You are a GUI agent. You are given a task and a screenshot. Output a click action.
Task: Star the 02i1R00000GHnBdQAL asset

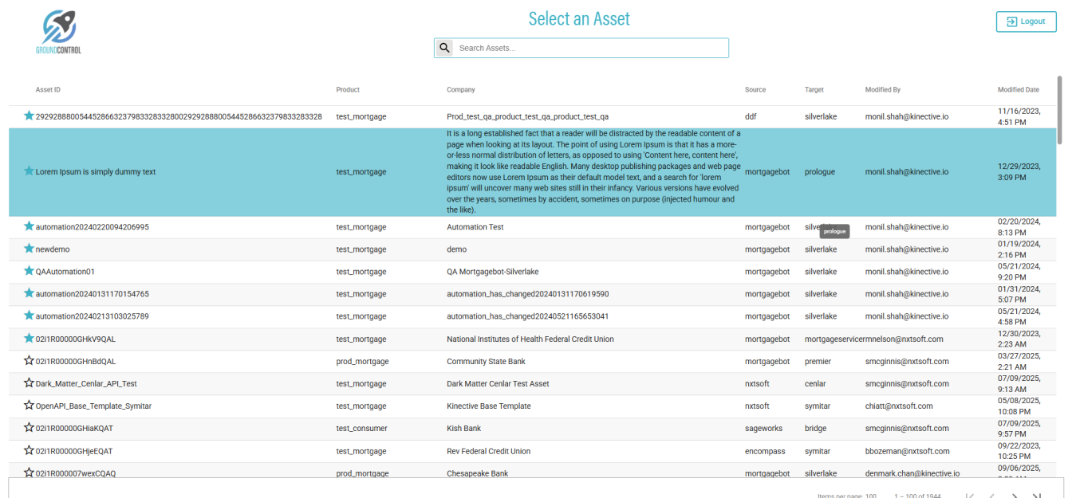point(30,361)
